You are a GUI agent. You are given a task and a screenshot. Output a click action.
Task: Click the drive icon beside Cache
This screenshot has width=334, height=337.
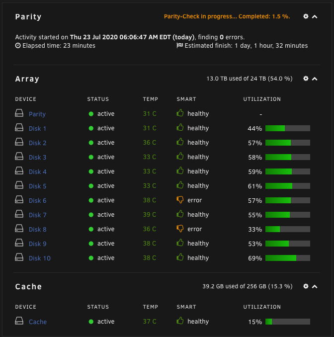coord(19,321)
